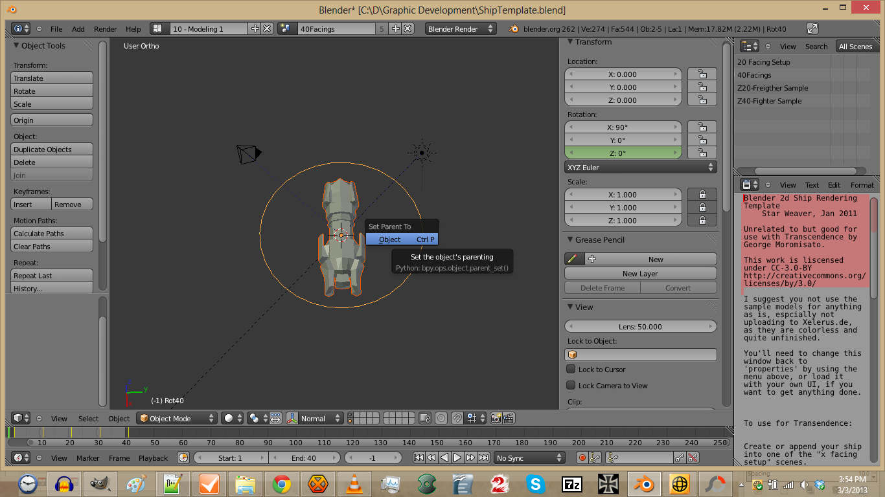
Task: Click the Duplicate Objects button
Action: (x=52, y=149)
